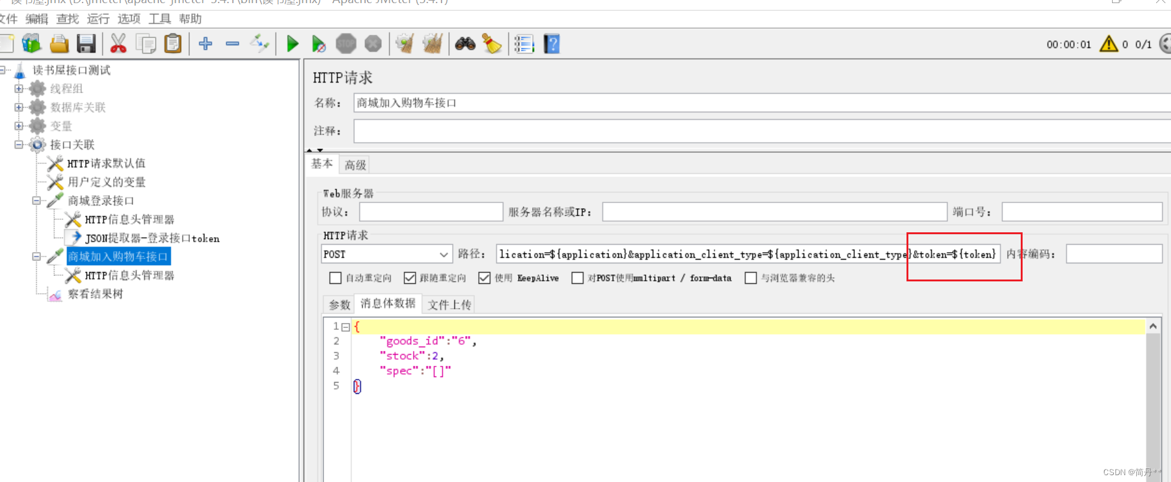Image resolution: width=1171 pixels, height=482 pixels.
Task: Tick the 与浏览器兼容的头 checkbox
Action: click(751, 278)
